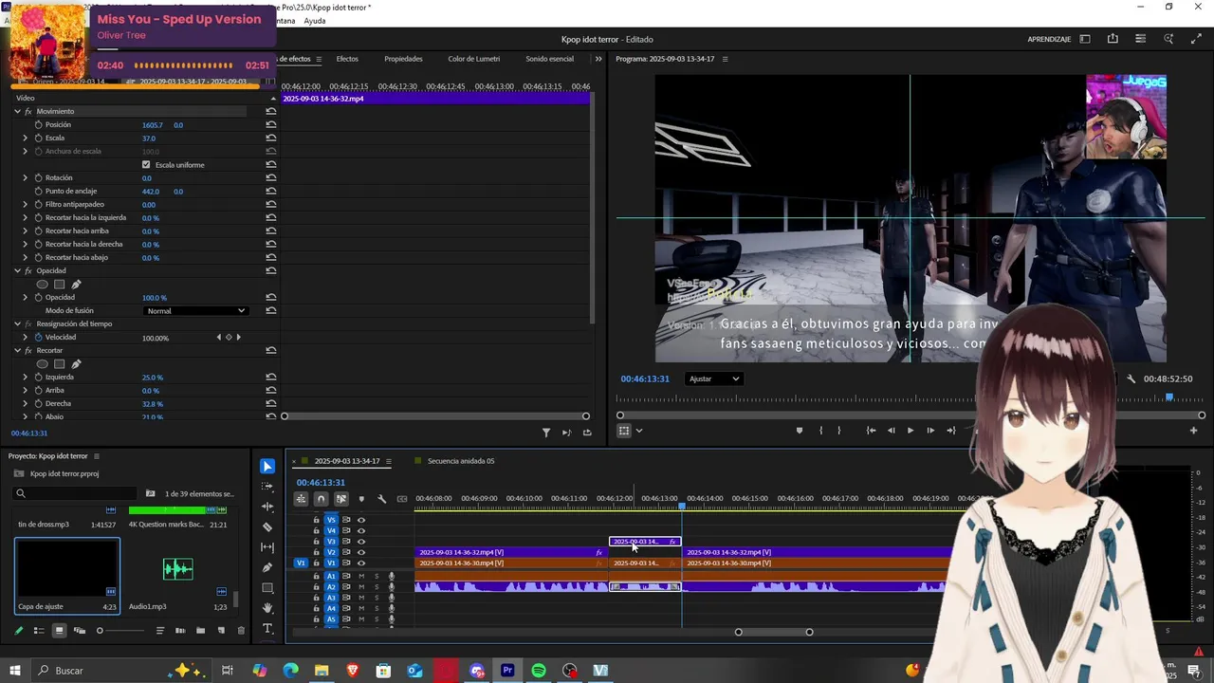This screenshot has width=1214, height=683.
Task: Go to In point in Program Monitor
Action: click(x=871, y=431)
